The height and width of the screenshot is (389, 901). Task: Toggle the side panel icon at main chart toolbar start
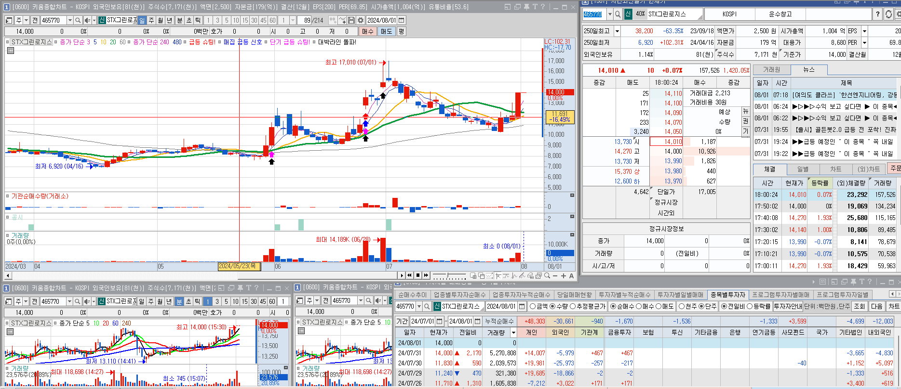tap(9, 20)
